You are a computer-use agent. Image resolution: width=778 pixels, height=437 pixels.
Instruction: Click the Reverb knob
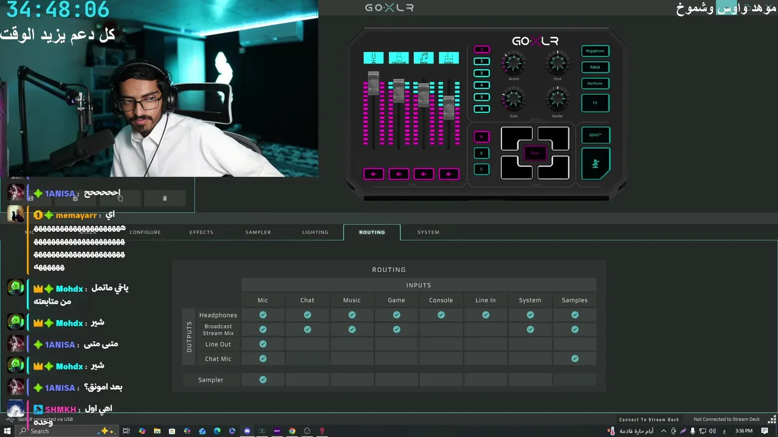point(514,63)
